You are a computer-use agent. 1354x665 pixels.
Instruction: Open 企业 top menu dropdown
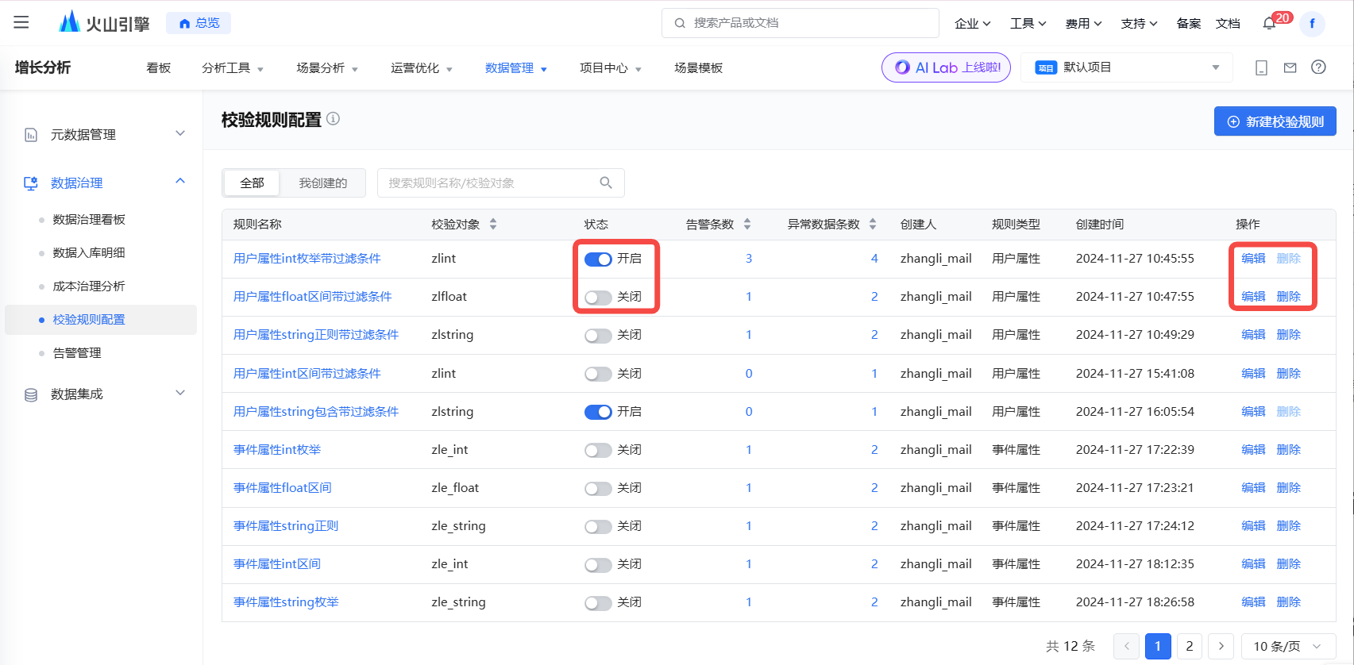972,23
